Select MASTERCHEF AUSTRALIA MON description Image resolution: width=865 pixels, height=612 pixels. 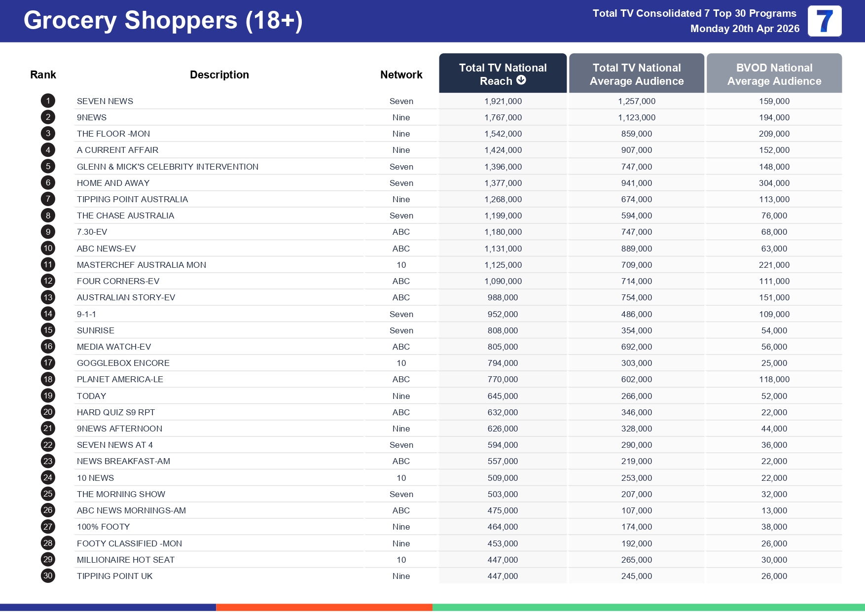tap(142, 265)
